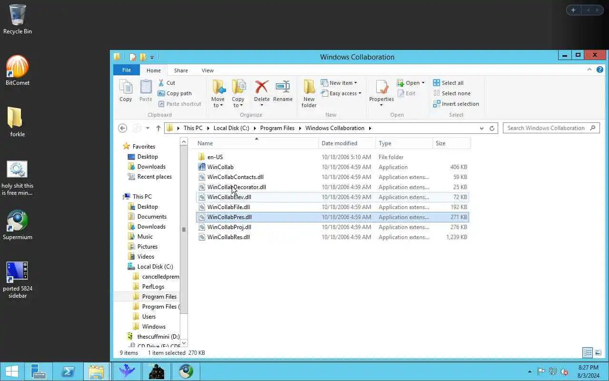Switch to Large icons view layout
The width and height of the screenshot is (609, 381).
[x=598, y=353]
